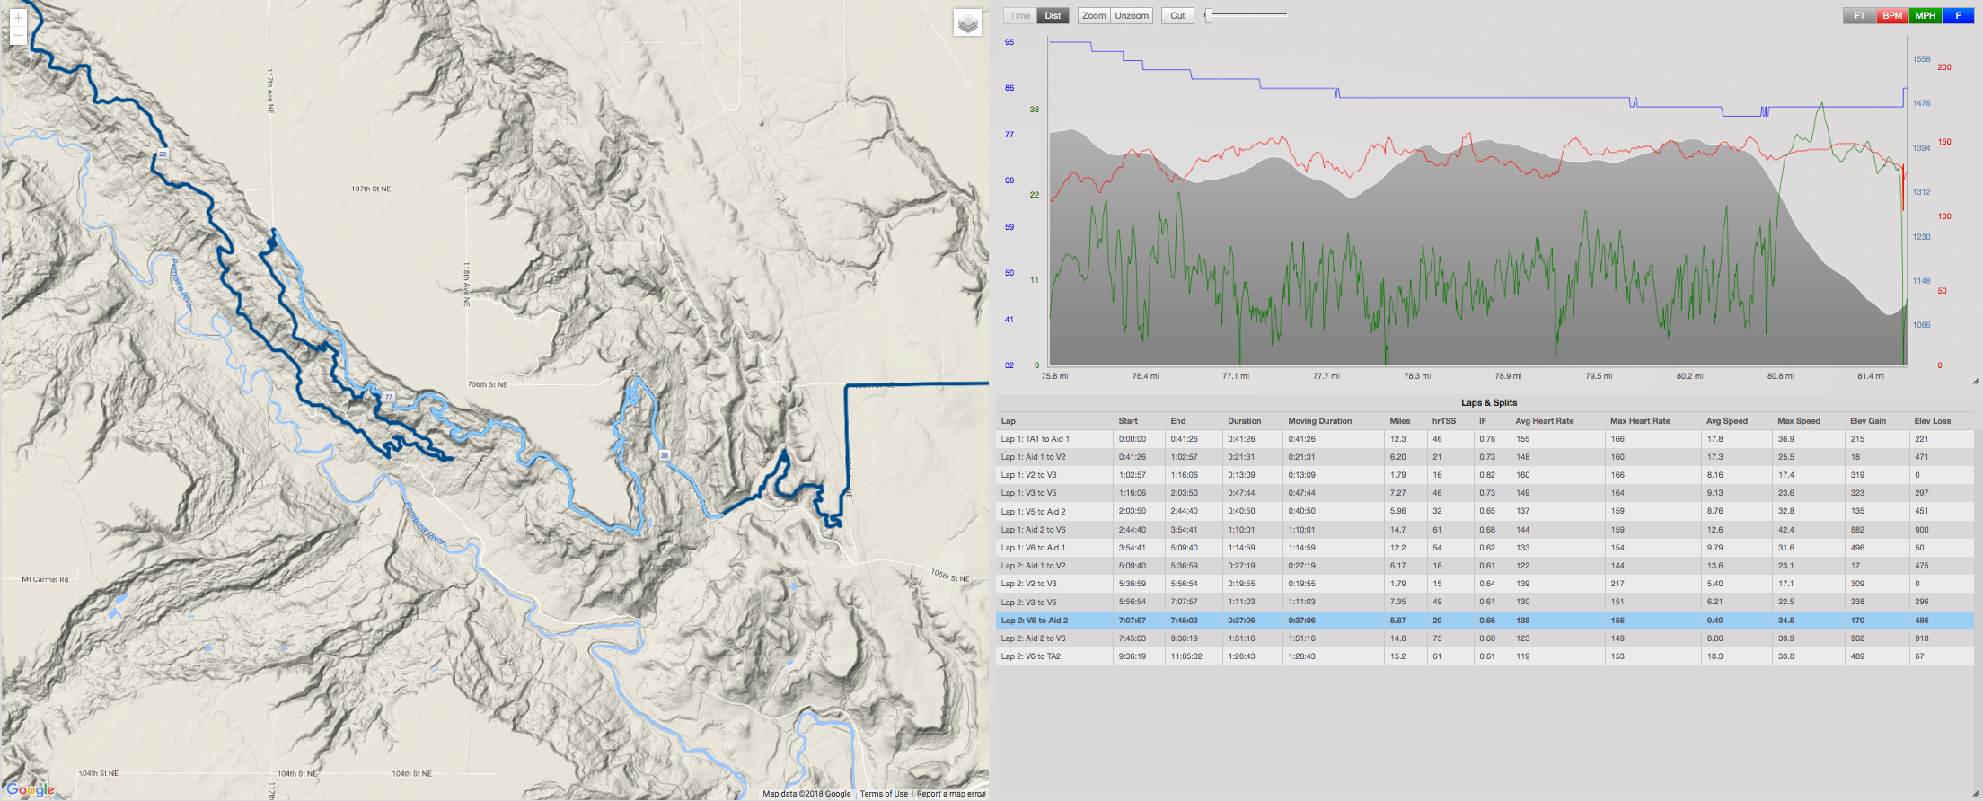Image resolution: width=1983 pixels, height=801 pixels.
Task: Click the Cut button
Action: click(1177, 15)
